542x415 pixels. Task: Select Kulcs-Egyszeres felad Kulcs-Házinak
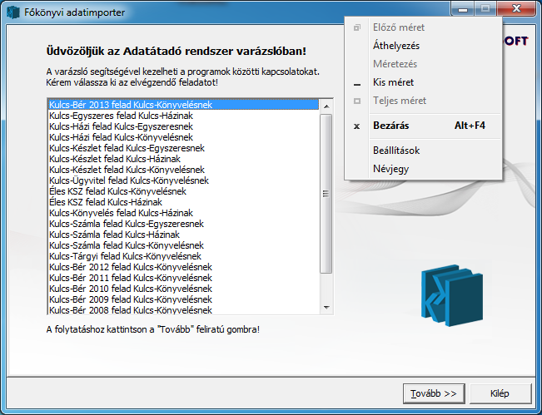click(x=183, y=116)
